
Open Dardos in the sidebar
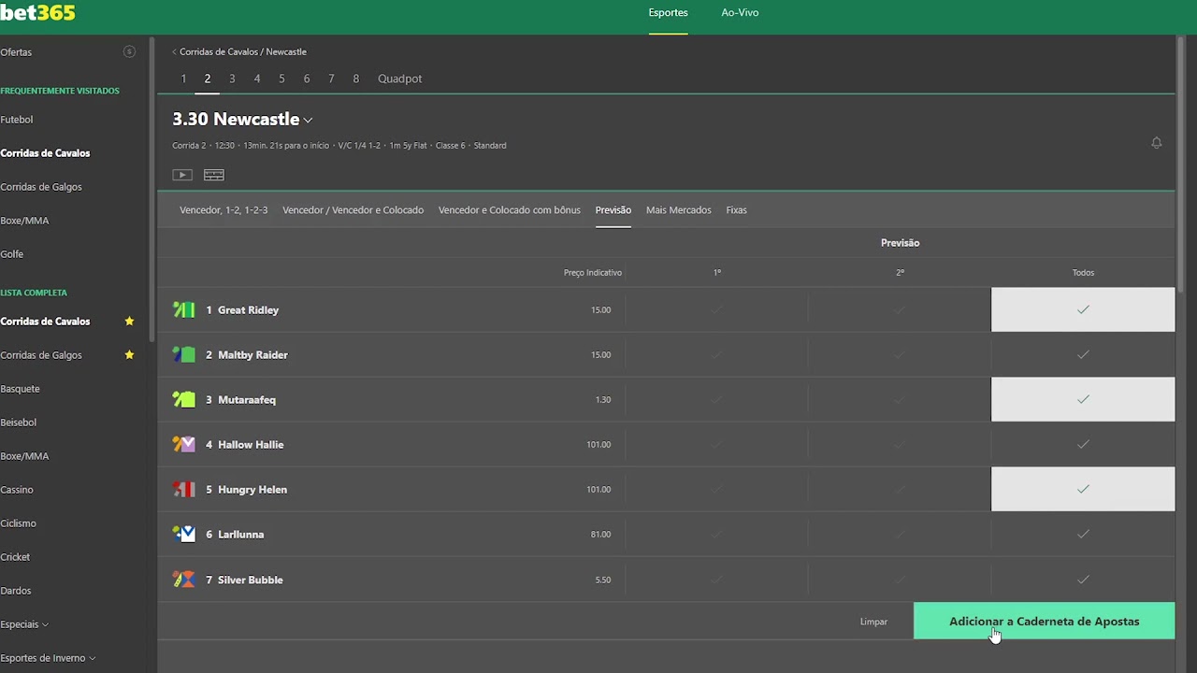click(16, 591)
